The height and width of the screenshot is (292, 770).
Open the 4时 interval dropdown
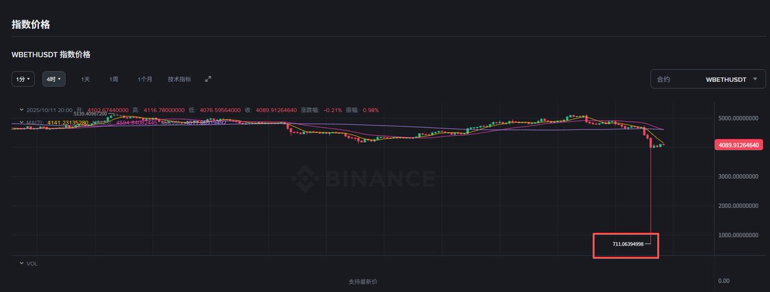coord(54,79)
